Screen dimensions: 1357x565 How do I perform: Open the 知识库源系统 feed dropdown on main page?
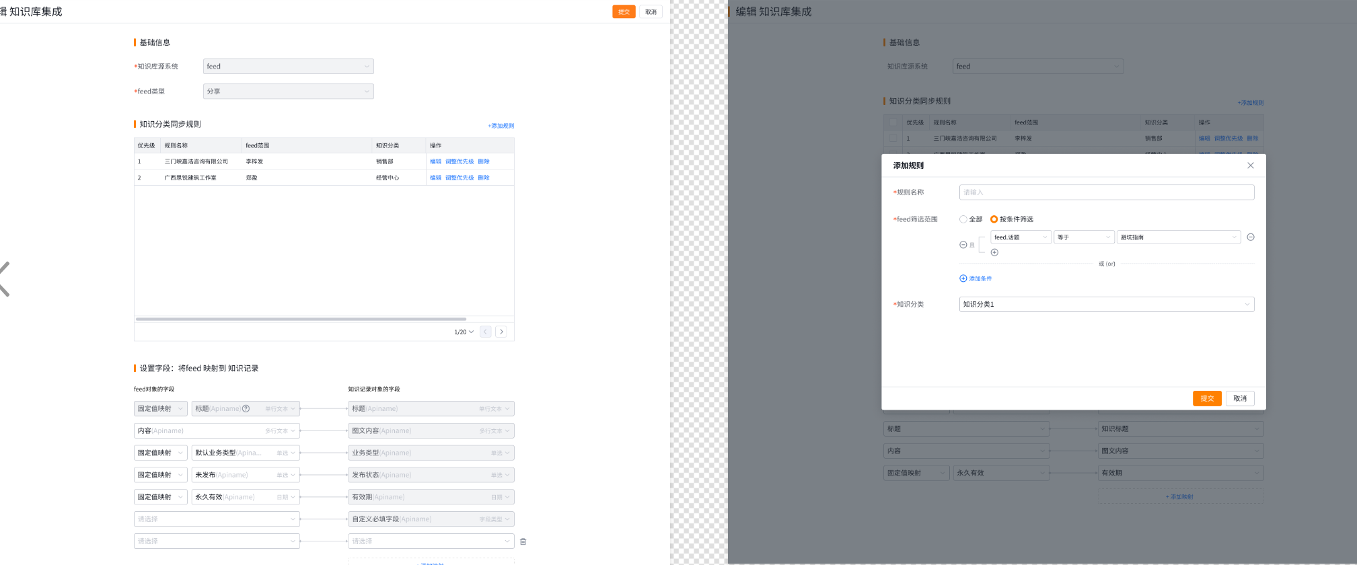tap(288, 66)
